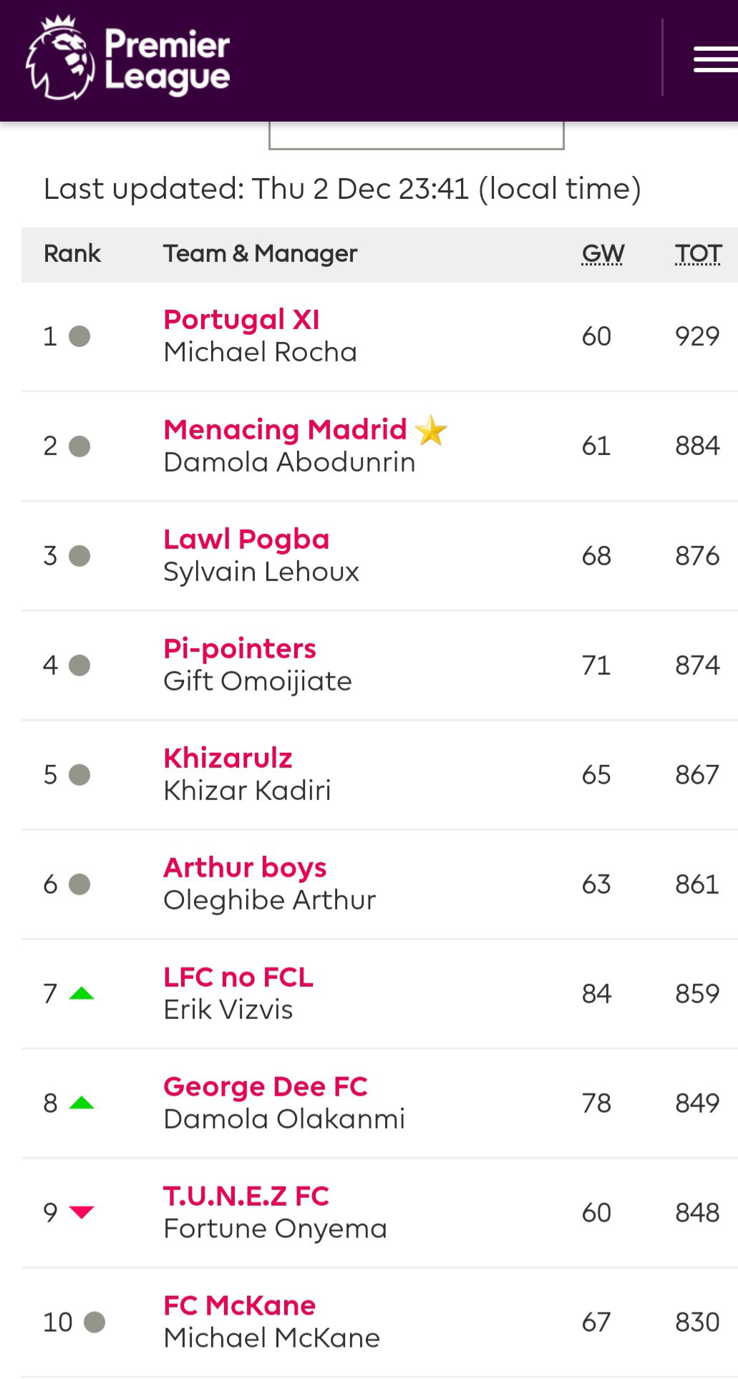Click grey status dot for FC McKane
The image size is (738, 1379).
point(94,1322)
